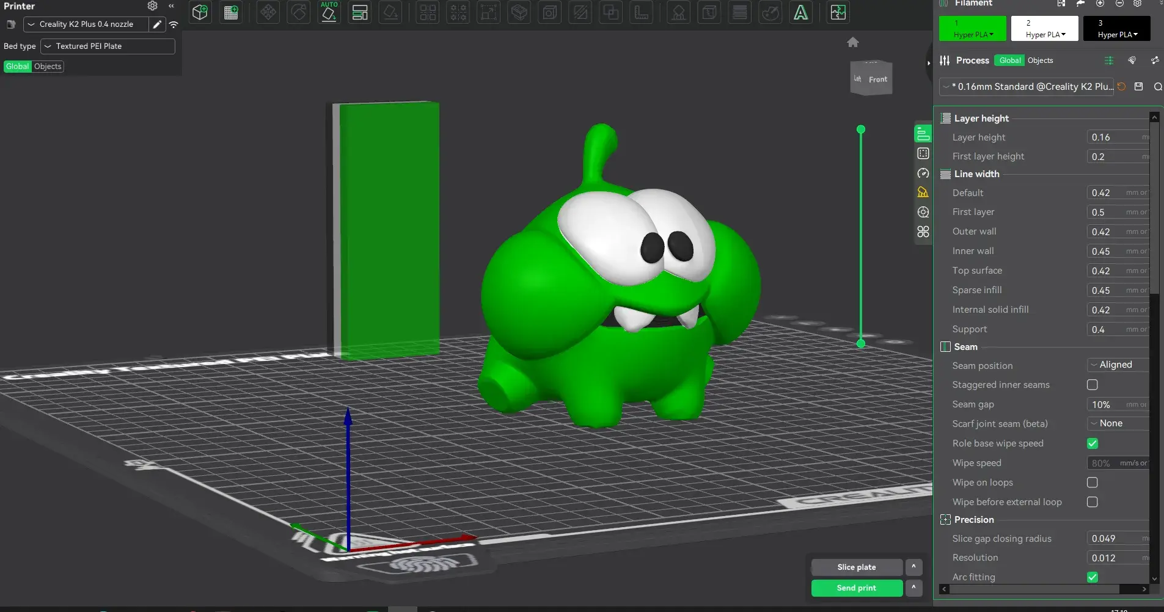Open the Scarf joint seam dropdown
Viewport: 1164px width, 612px height.
click(1118, 423)
